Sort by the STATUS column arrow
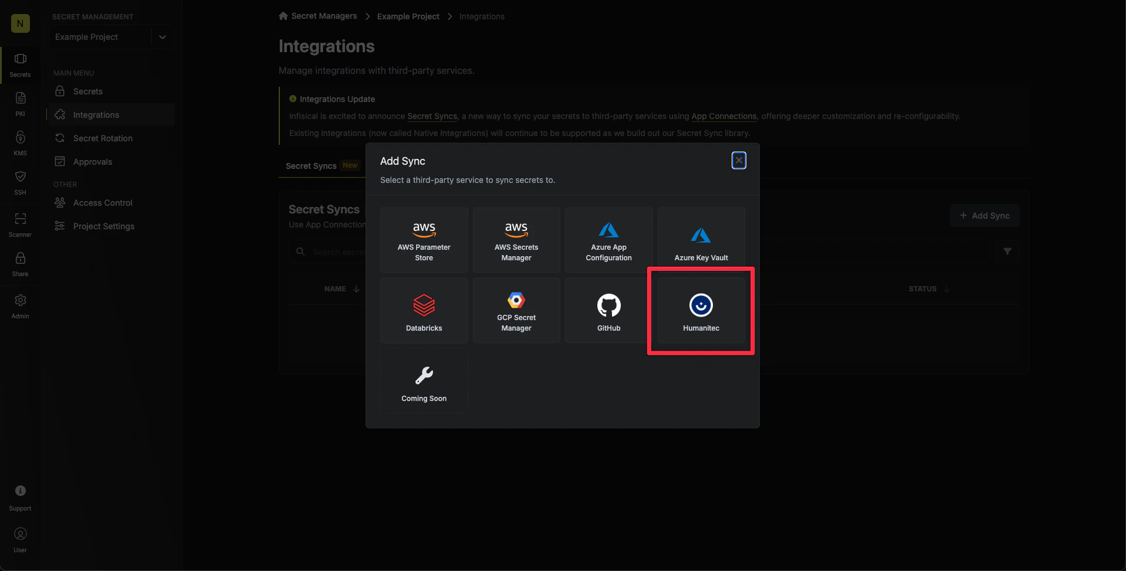1126x571 pixels. (x=946, y=289)
